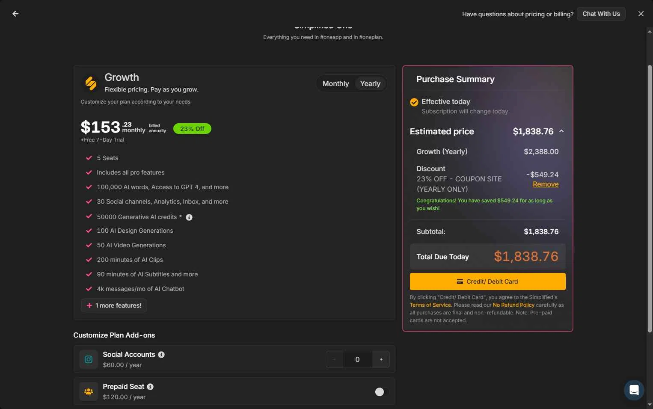Click the -$549.24 discount amount
This screenshot has width=653, height=409.
click(542, 175)
